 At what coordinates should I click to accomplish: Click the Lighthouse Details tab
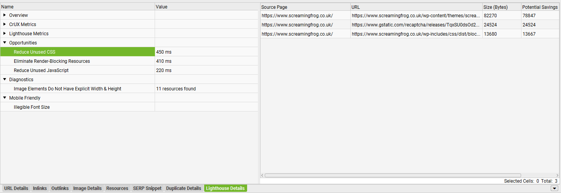pyautogui.click(x=225, y=188)
